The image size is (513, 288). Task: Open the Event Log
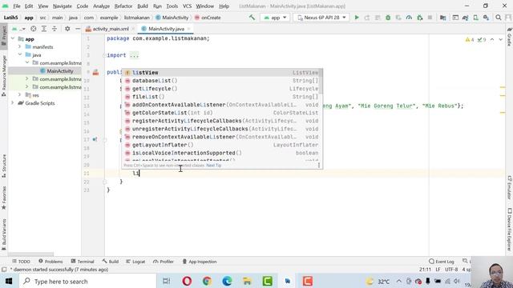click(x=442, y=262)
